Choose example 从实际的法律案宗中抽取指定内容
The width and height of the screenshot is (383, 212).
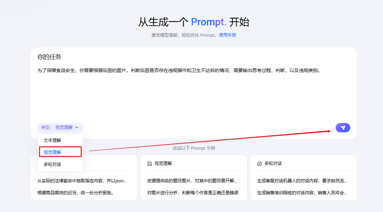pyautogui.click(x=82, y=181)
